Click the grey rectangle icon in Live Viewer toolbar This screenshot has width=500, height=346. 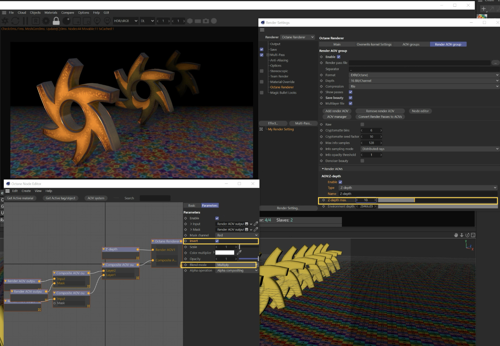pos(198,21)
